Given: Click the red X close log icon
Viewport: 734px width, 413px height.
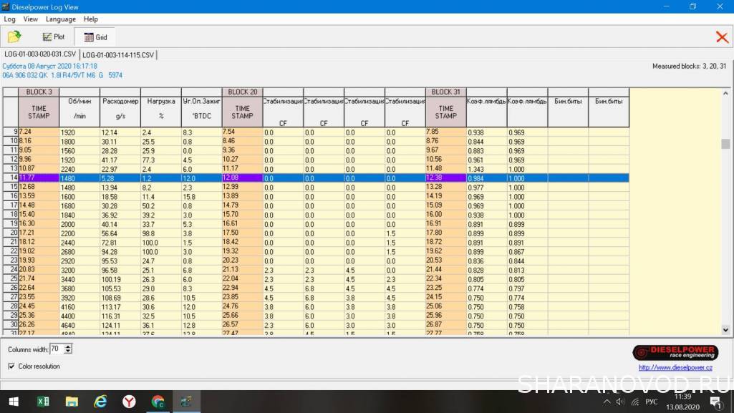Looking at the screenshot, I should (x=722, y=37).
